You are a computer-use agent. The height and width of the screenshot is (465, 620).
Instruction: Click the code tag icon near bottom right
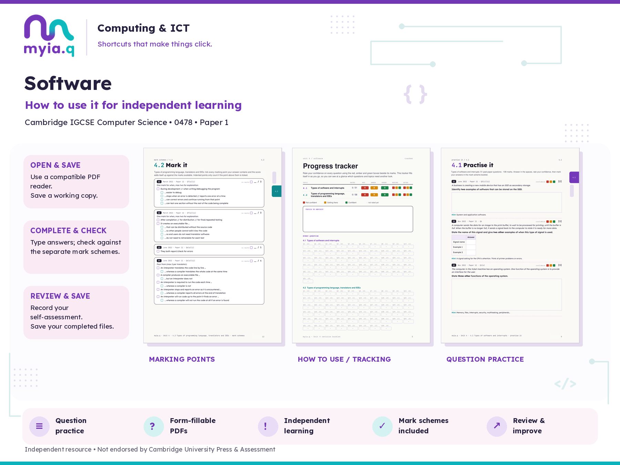click(x=565, y=384)
